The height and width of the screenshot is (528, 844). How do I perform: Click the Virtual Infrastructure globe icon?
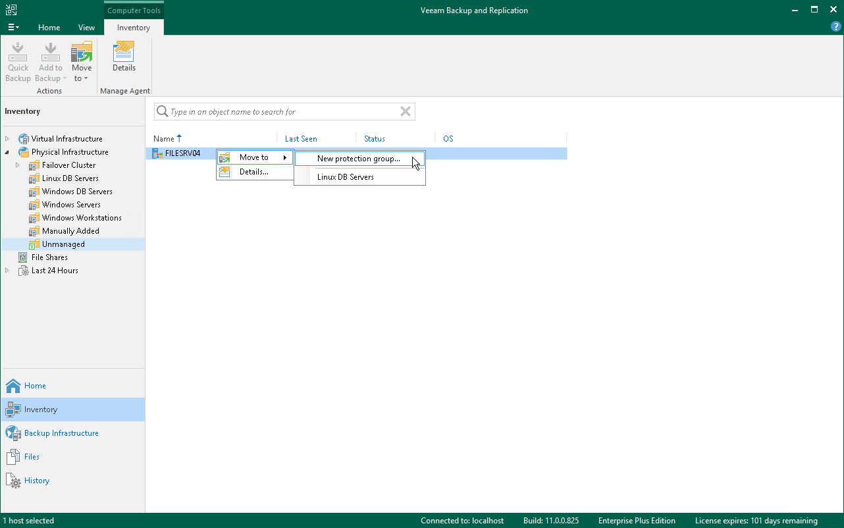click(x=24, y=139)
